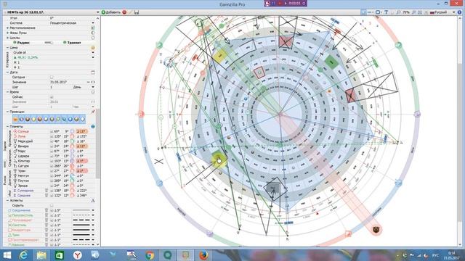465x261 pixels.
Task: Toggle the Сатурн planet checkbox
Action: tap(52, 166)
